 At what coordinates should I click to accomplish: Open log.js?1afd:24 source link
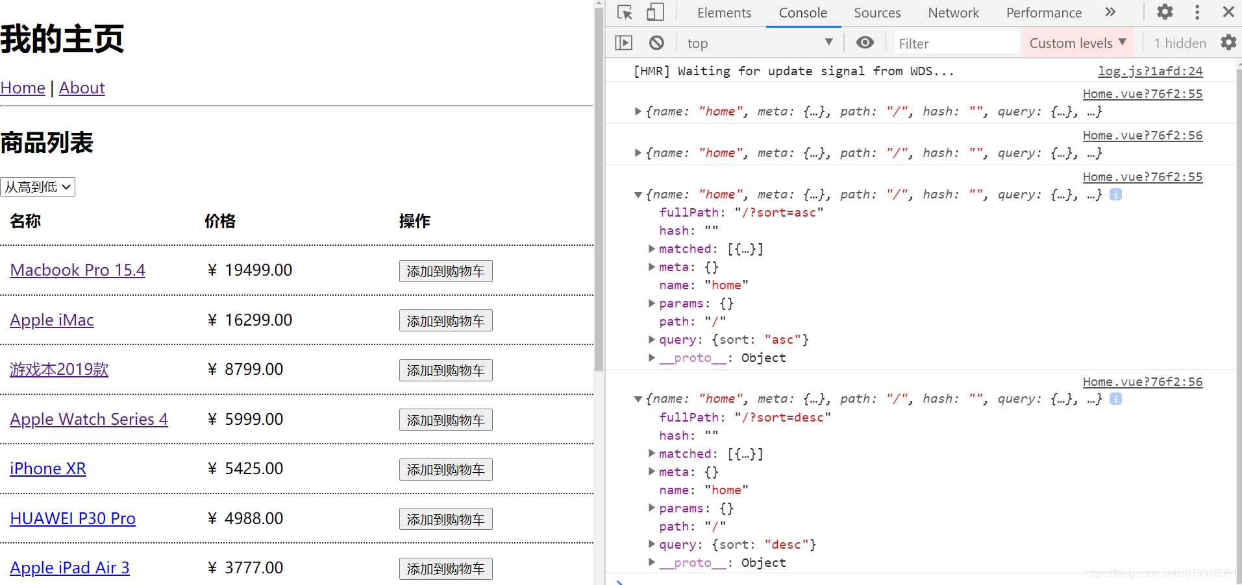pyautogui.click(x=1150, y=71)
